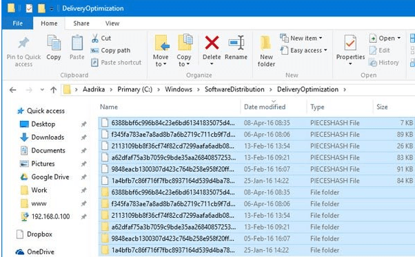Jump to Primary (C:) in address bar
Image resolution: width=415 pixels, height=257 pixels.
click(x=134, y=89)
